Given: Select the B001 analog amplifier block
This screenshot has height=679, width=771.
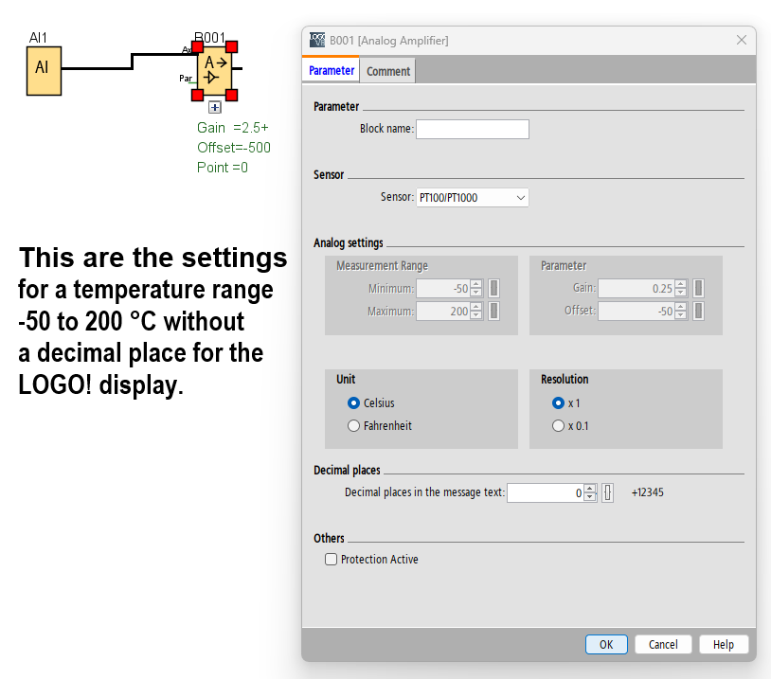Looking at the screenshot, I should pos(214,71).
